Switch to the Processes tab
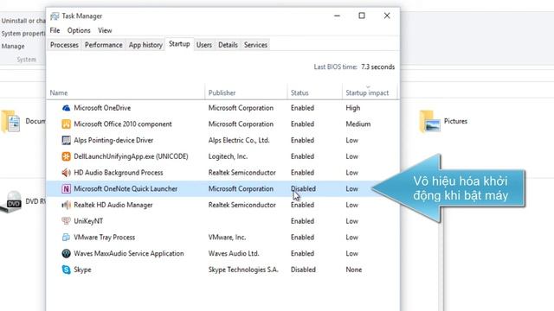 click(x=64, y=45)
